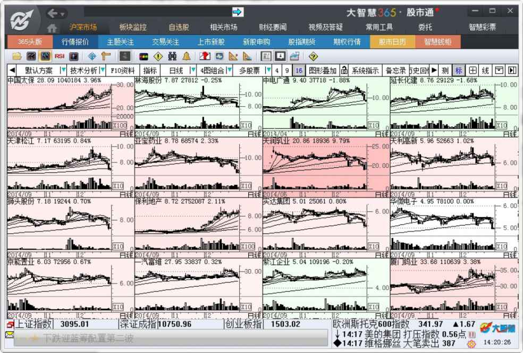
Task: Click the second triangle ruler icon
Action: [x=248, y=56]
